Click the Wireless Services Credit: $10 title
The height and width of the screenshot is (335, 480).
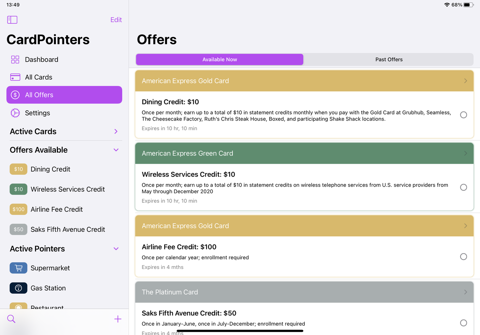click(x=189, y=174)
